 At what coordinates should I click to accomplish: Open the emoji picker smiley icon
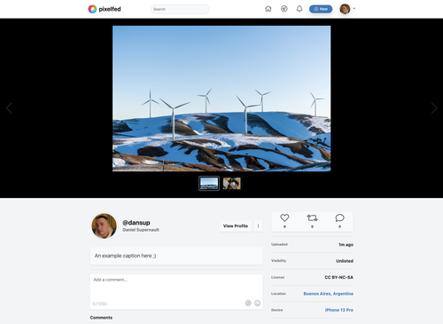(x=258, y=303)
